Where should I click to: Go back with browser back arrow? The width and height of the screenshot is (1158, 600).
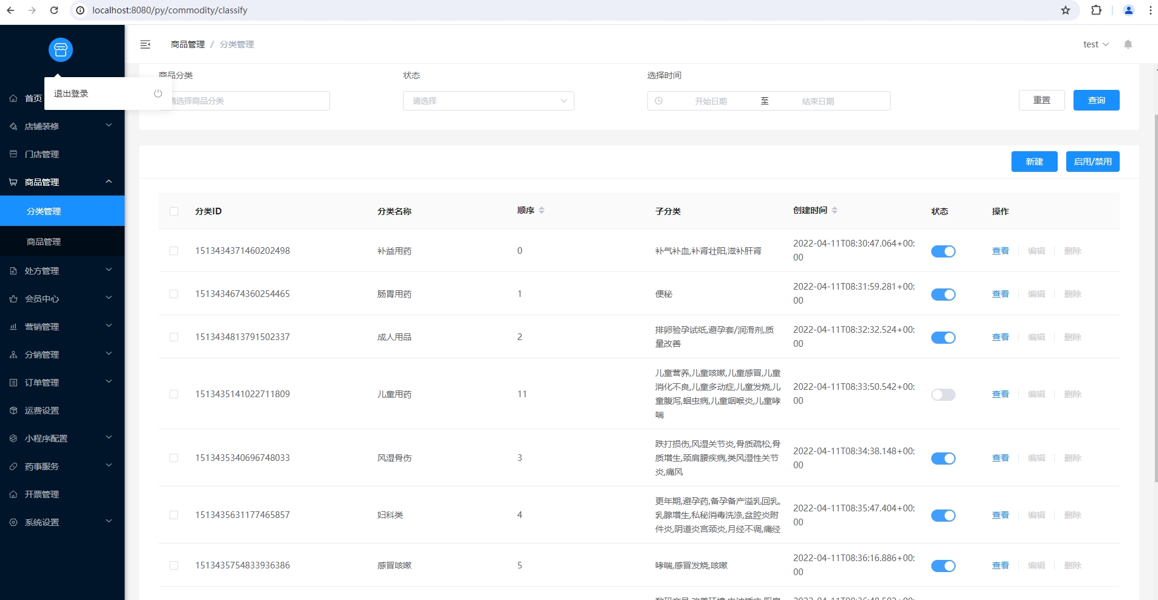[x=10, y=10]
